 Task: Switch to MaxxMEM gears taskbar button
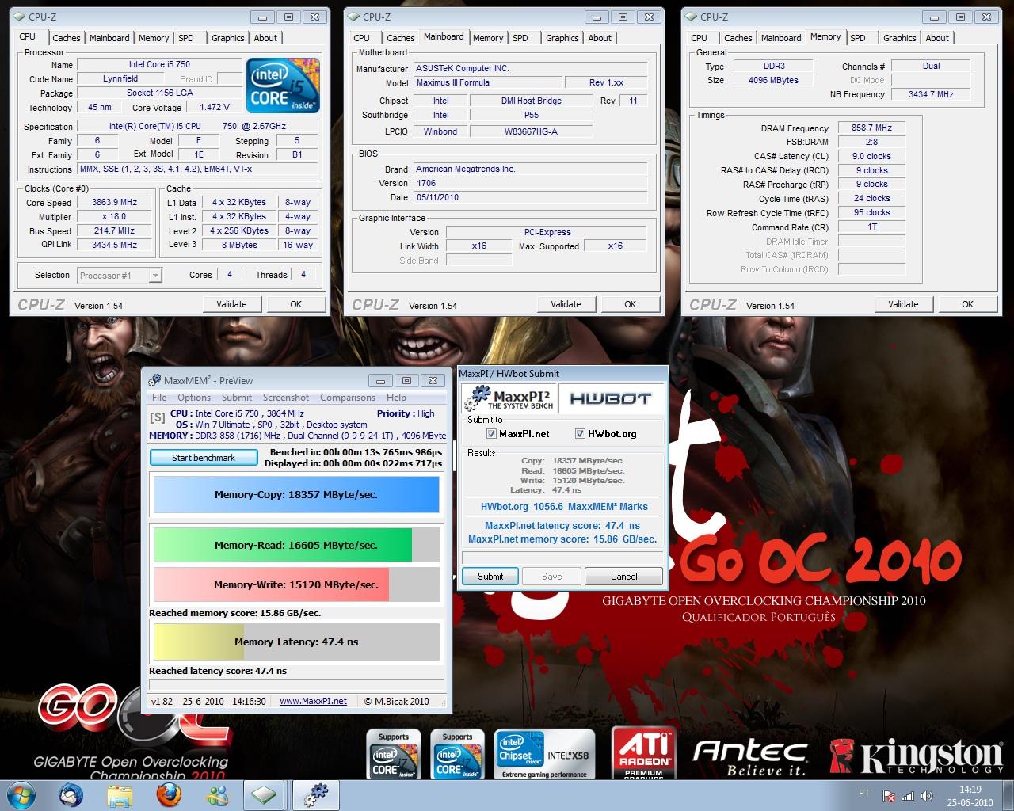(317, 794)
